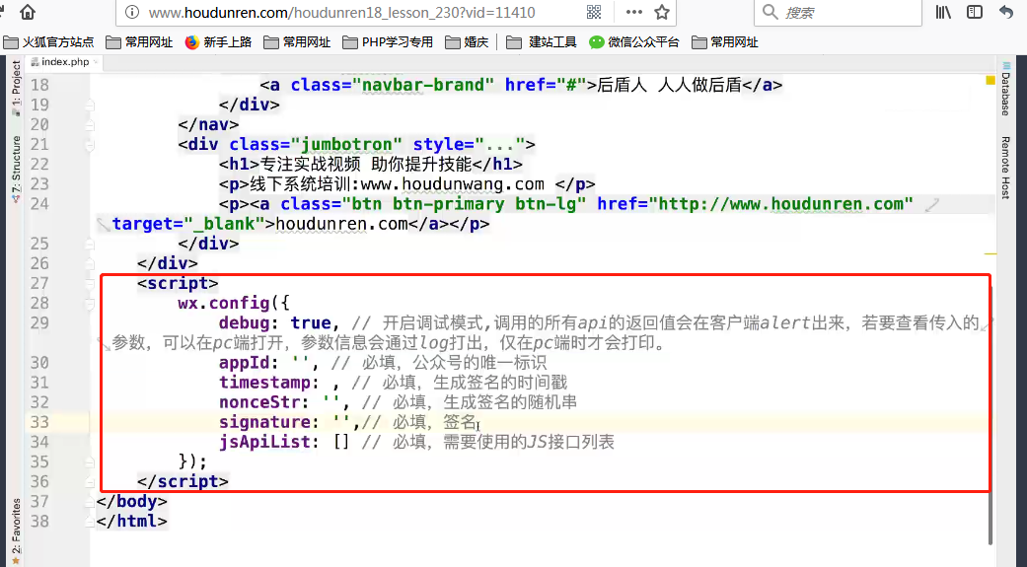Show the page QR code icon
The height and width of the screenshot is (567, 1027).
(594, 12)
